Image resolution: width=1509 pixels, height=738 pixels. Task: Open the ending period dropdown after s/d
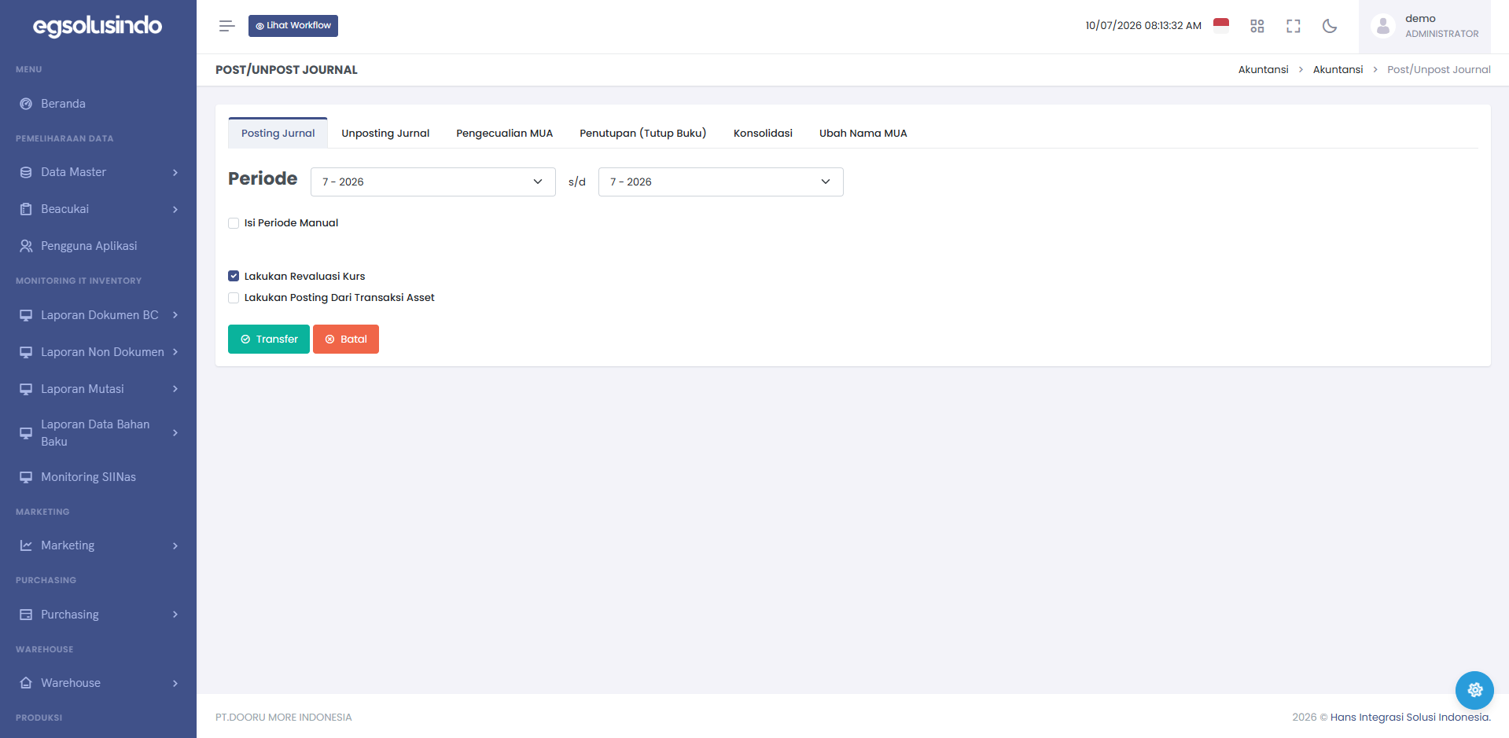(x=721, y=182)
